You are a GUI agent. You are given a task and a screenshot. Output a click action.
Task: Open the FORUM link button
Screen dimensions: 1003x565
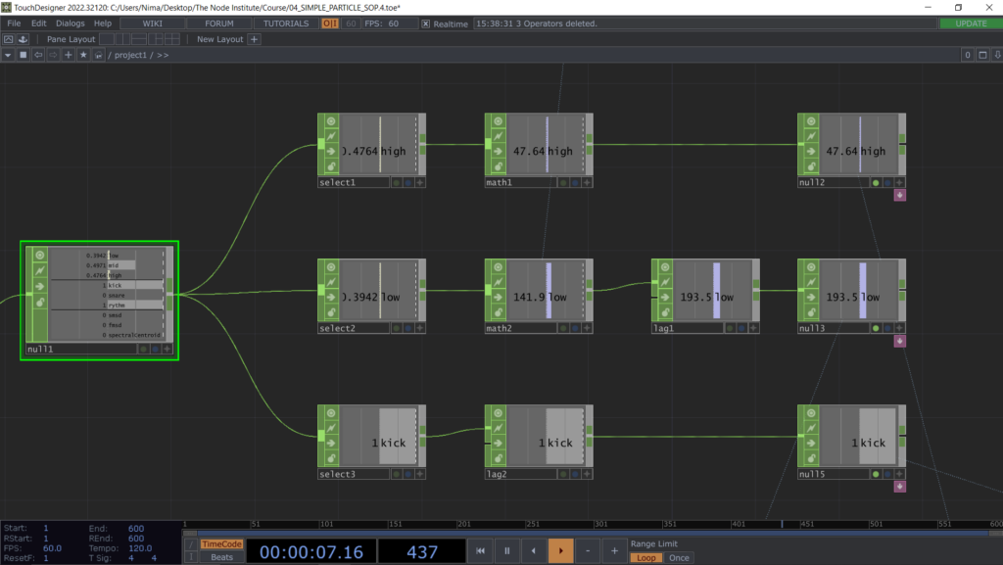pyautogui.click(x=219, y=24)
